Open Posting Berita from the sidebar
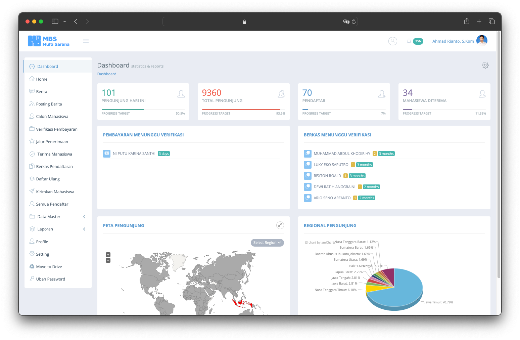This screenshot has width=520, height=340. click(x=48, y=103)
